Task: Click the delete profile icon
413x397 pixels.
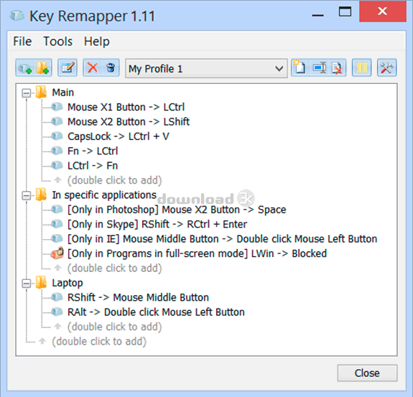Action: [337, 68]
